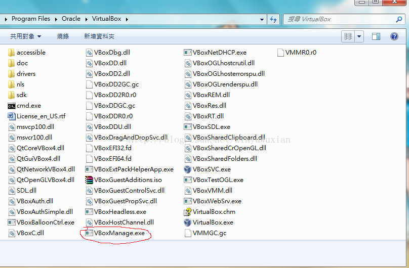Select the file VBoxOGLhostcrutil.dll

click(x=220, y=63)
